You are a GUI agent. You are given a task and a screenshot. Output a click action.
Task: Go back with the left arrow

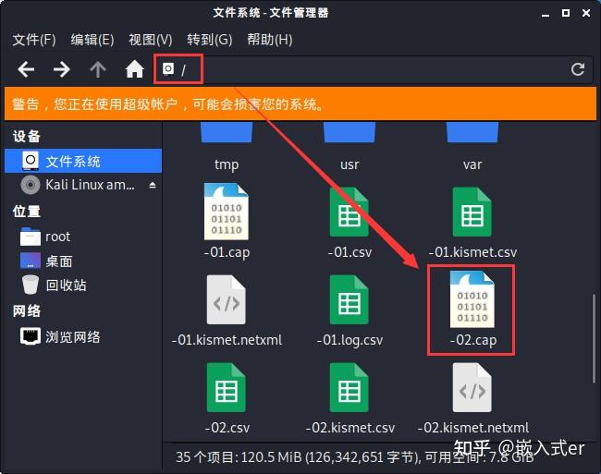(x=26, y=69)
